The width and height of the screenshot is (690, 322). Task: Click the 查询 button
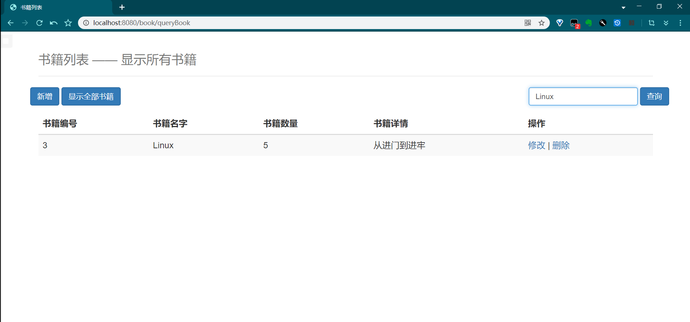coord(654,96)
